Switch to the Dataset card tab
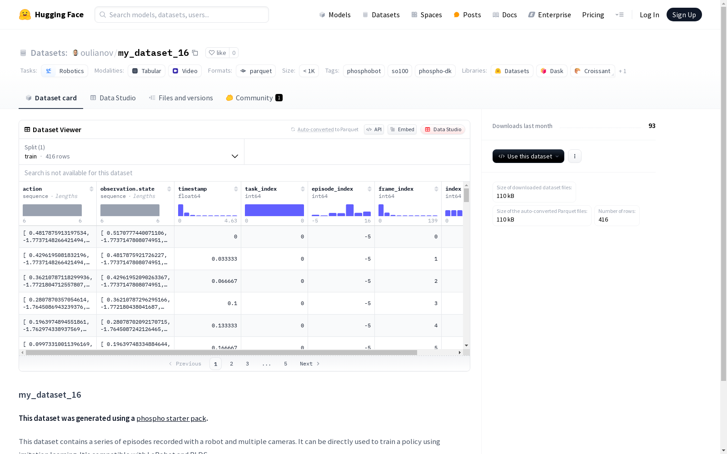The height and width of the screenshot is (454, 727). pos(51,98)
